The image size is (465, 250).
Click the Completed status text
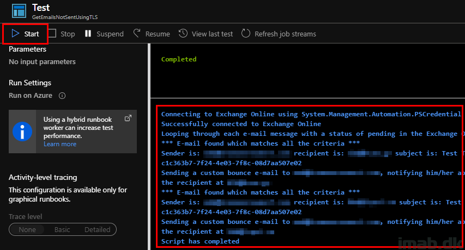178,59
